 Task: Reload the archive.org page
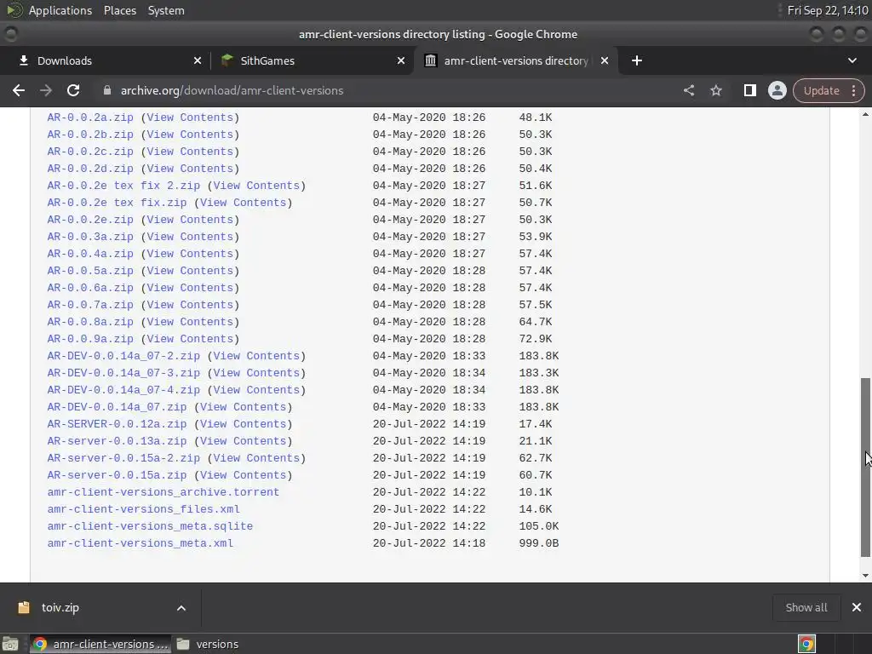tap(73, 90)
